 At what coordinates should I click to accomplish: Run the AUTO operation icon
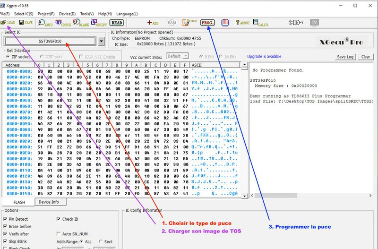pos(45,23)
